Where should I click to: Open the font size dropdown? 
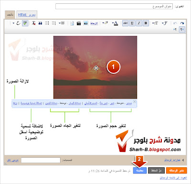pyautogui.click(x=155, y=23)
